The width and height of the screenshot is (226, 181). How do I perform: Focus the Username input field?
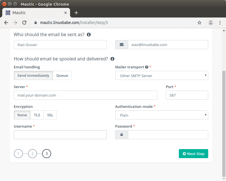tap(60, 135)
